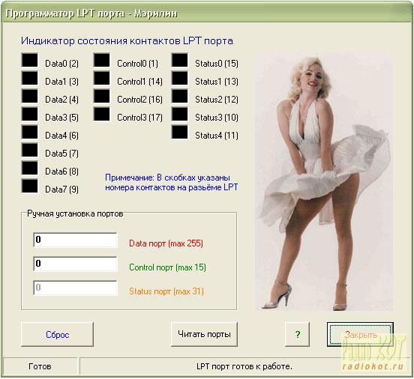Toggle the Control0 (1) indicator square
Viewport: 414px width, 379px height.
click(x=102, y=60)
